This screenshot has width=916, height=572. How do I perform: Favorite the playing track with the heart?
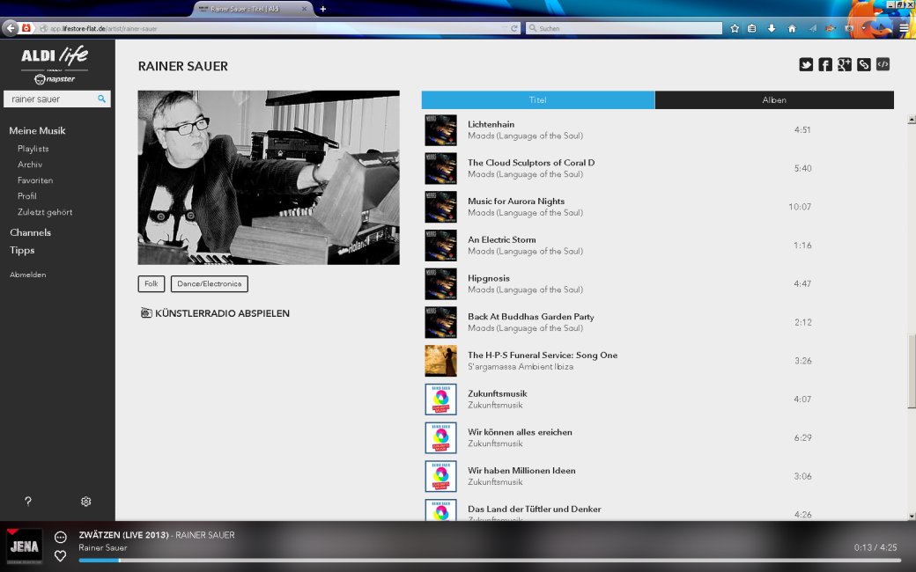point(60,555)
